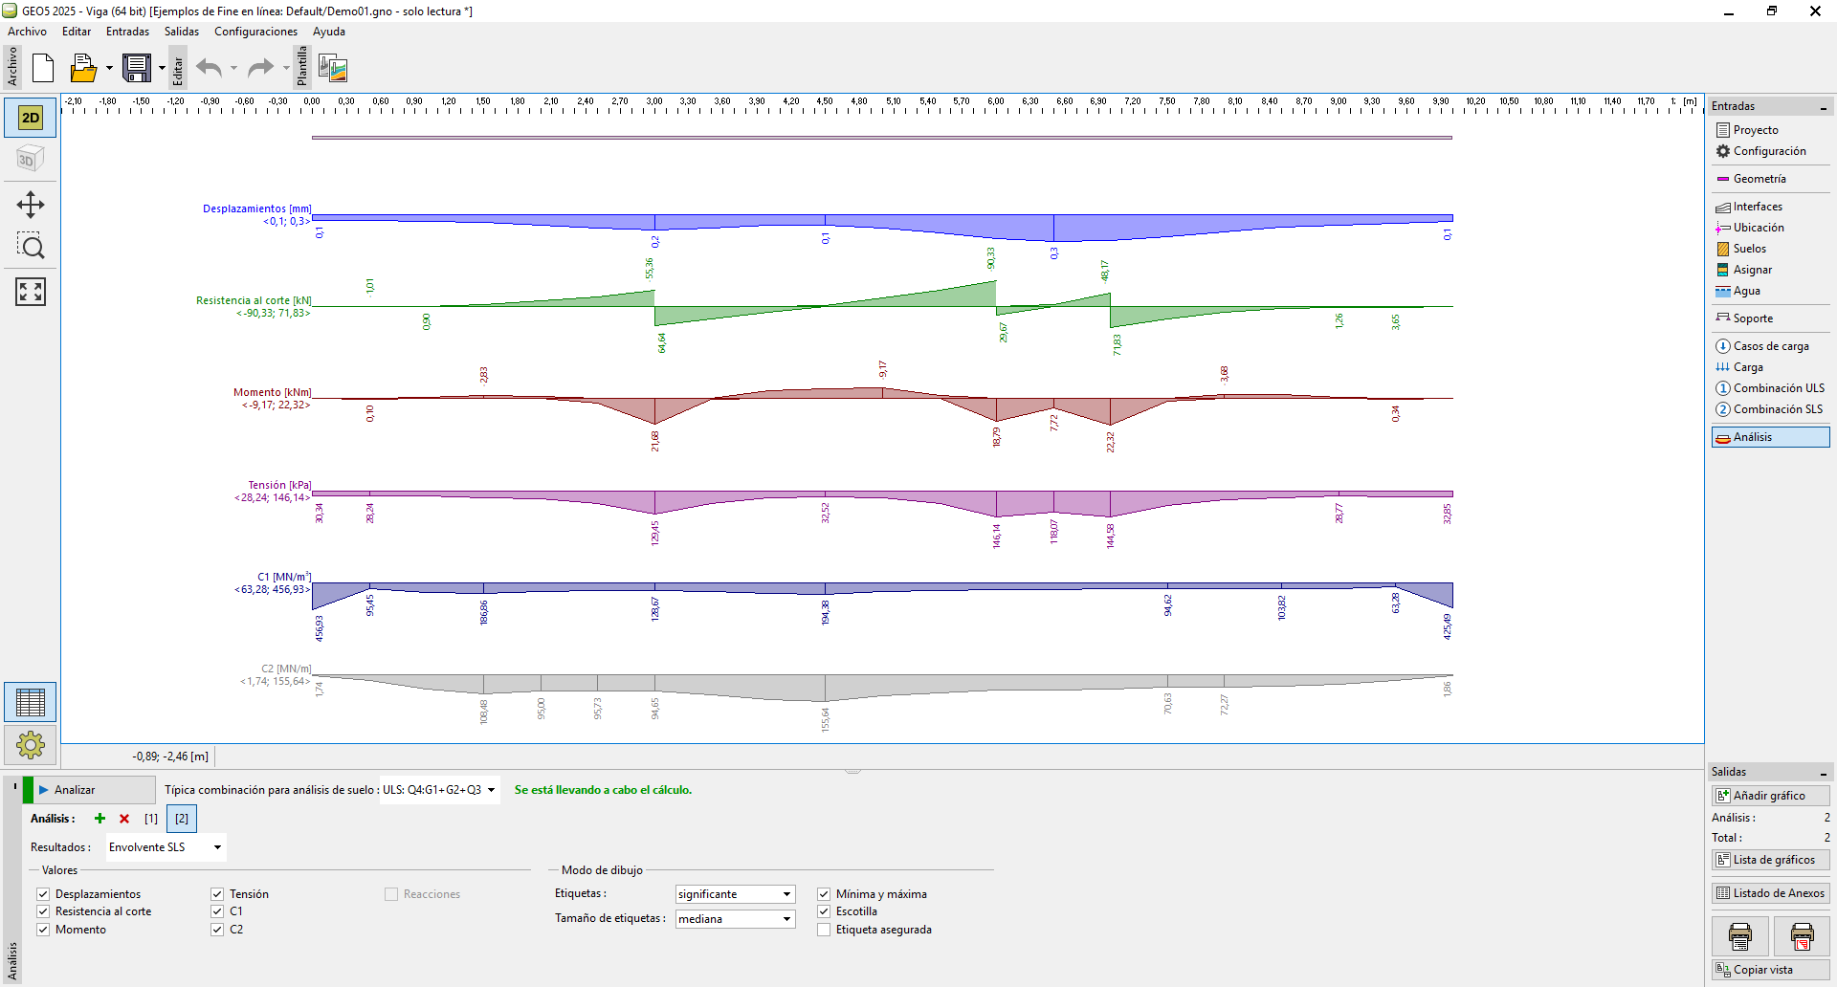Uncheck the Desplazamientos checkbox
The height and width of the screenshot is (987, 1837).
(44, 894)
